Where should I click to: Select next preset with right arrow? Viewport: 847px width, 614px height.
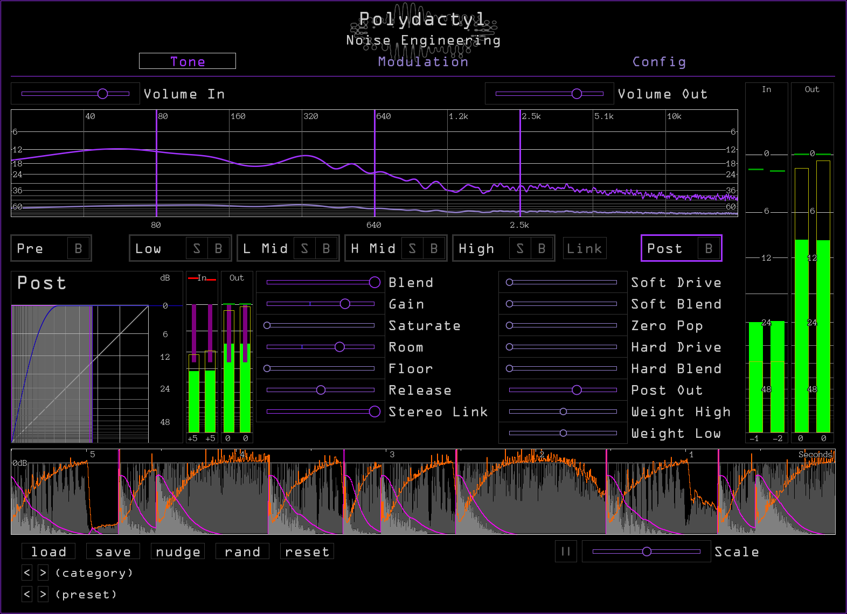coord(43,594)
